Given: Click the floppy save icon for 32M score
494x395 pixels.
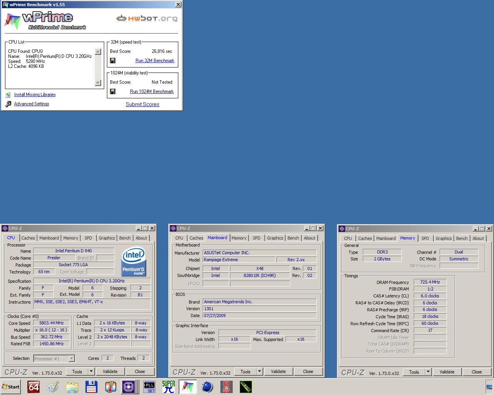Looking at the screenshot, I should tap(113, 61).
